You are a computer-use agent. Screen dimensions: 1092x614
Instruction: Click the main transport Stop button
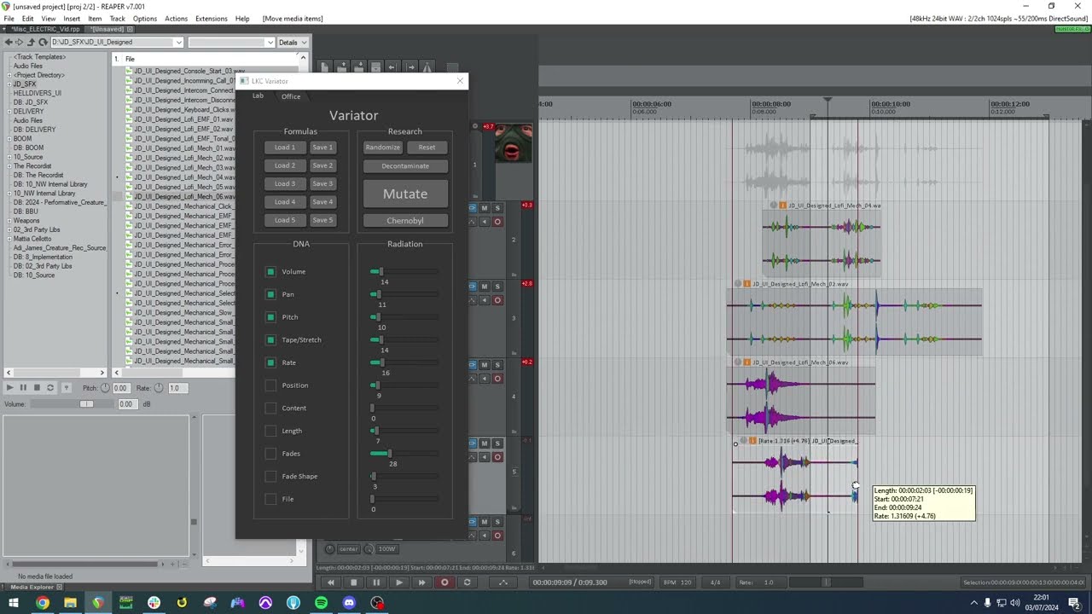click(353, 582)
